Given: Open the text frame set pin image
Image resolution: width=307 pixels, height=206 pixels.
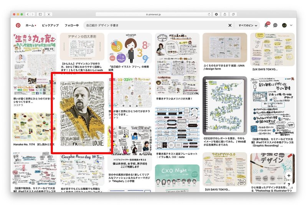Looking at the screenshot, I should (x=177, y=128).
